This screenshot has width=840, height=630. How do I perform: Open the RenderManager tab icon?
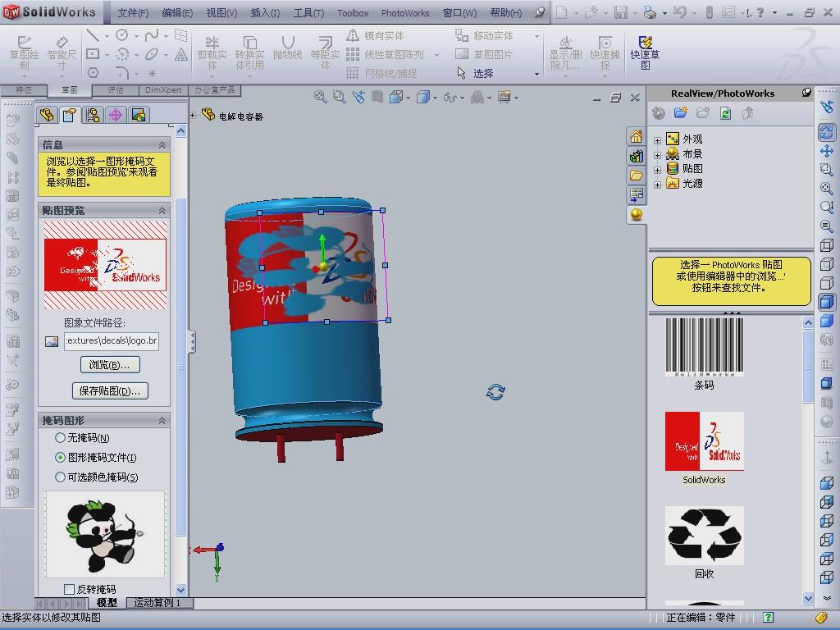[138, 115]
